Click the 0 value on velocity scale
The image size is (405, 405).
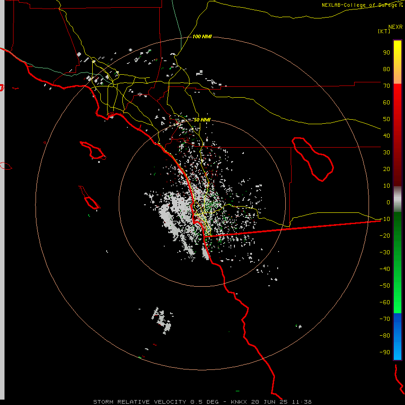[388, 202]
